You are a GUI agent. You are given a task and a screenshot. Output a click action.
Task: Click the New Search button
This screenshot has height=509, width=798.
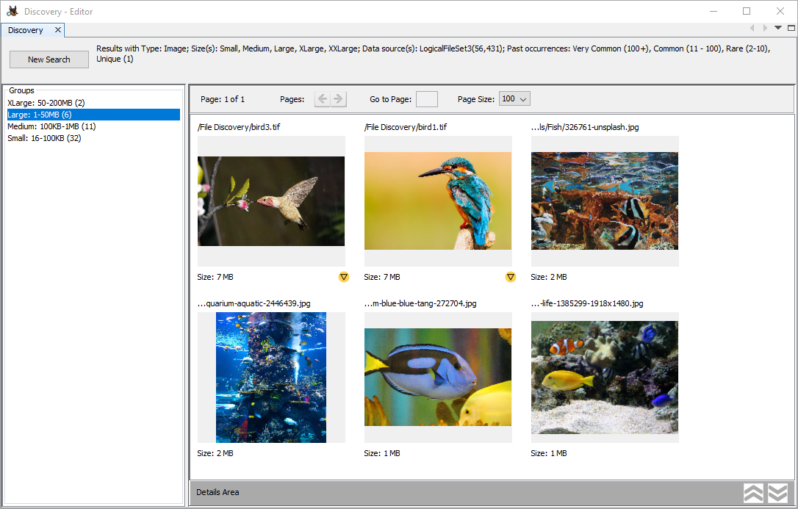[49, 59]
